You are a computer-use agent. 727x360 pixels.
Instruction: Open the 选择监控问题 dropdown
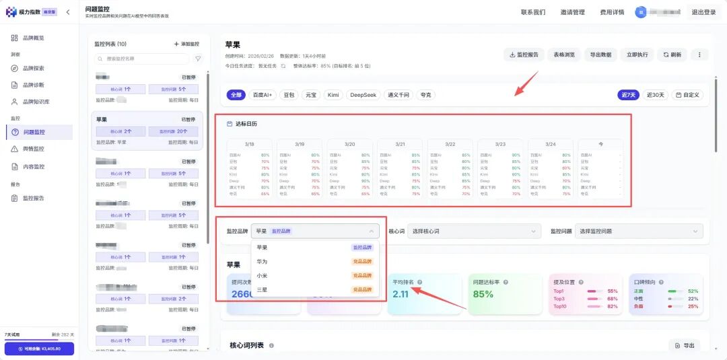[x=639, y=231]
